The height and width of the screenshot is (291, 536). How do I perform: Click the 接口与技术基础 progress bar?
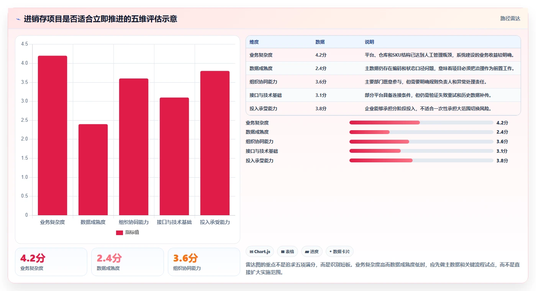point(421,151)
